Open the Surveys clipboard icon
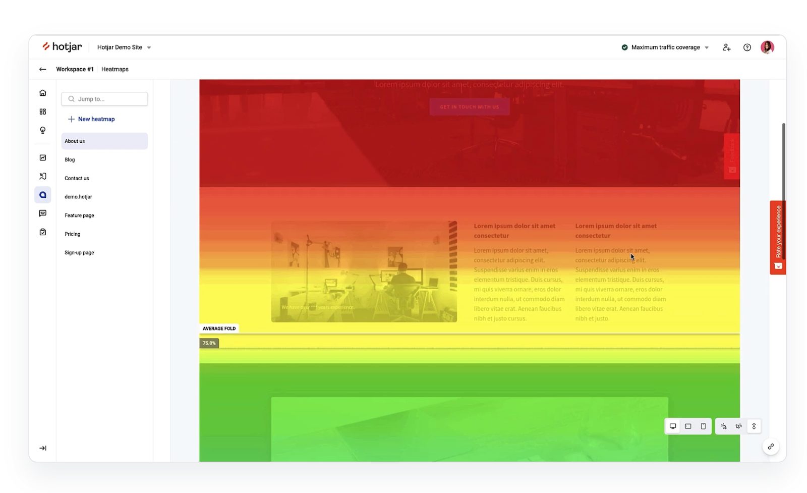 43,232
